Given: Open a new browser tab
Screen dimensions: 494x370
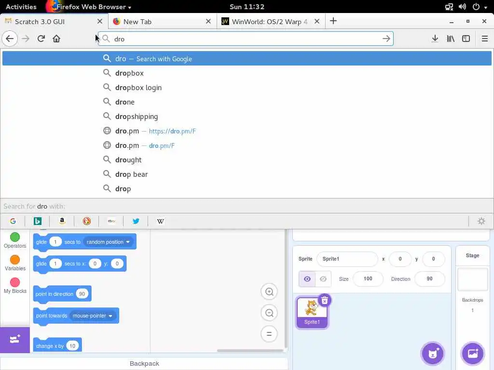Looking at the screenshot, I should [x=333, y=21].
